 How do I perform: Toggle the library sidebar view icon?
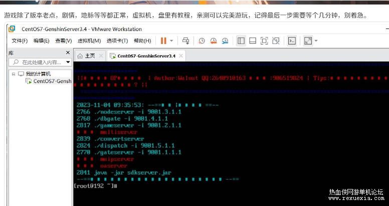[x=241, y=40]
